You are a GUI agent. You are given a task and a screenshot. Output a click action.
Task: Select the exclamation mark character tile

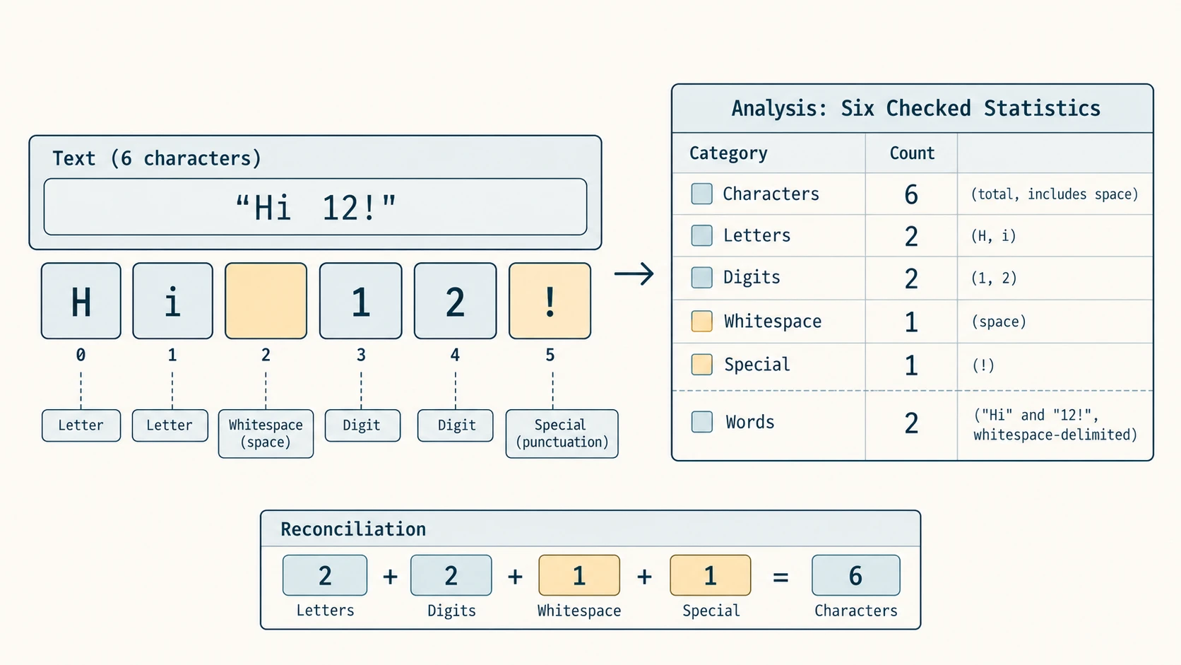click(550, 301)
